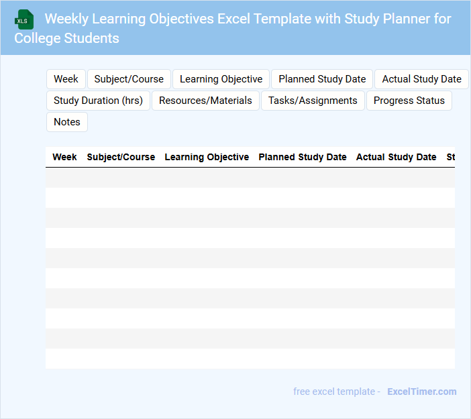Click the Resources/Materials tag

205,101
